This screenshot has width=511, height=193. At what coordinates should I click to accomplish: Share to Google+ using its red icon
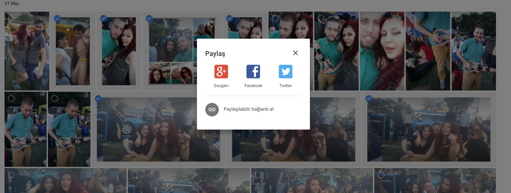click(x=221, y=71)
